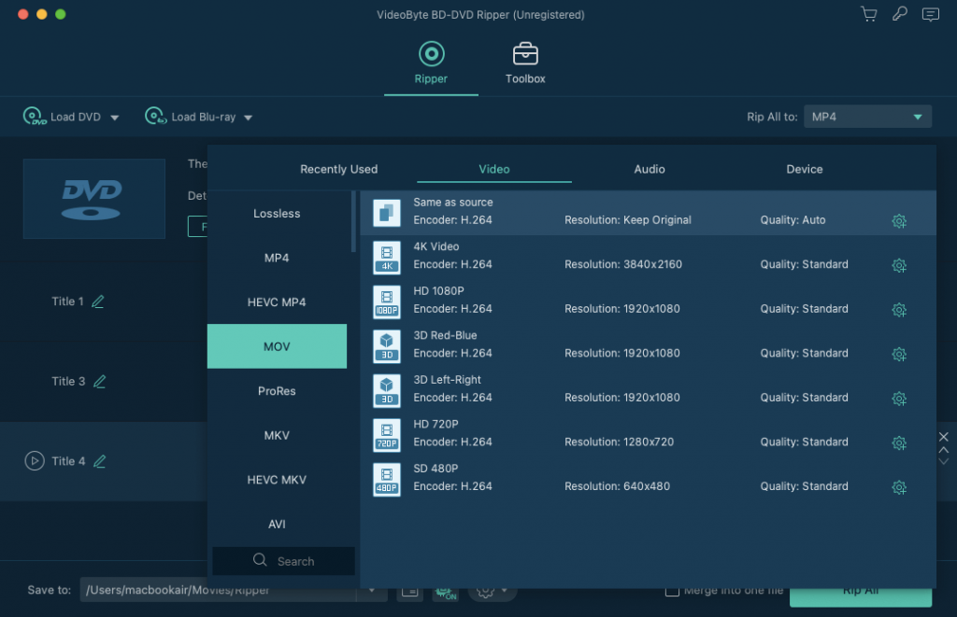
Task: Choose ProRes in the format list
Action: (x=277, y=391)
